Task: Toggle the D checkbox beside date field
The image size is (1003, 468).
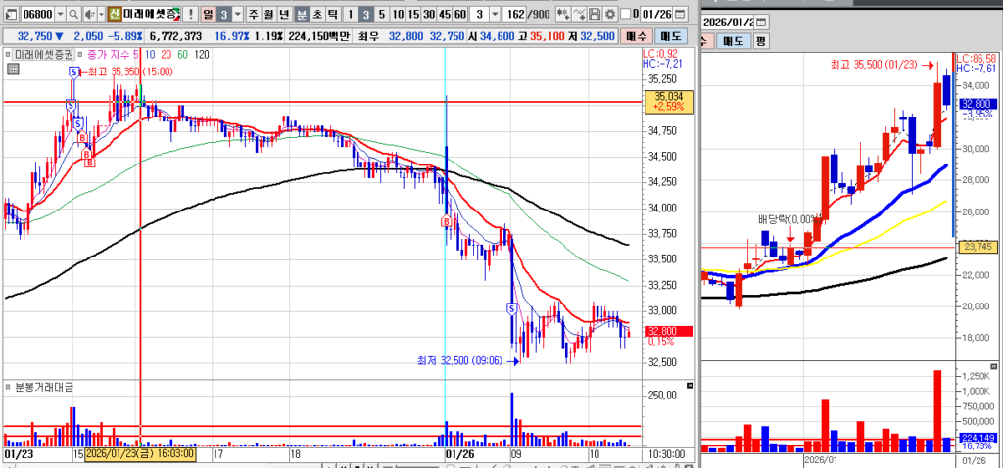Action: tap(627, 15)
